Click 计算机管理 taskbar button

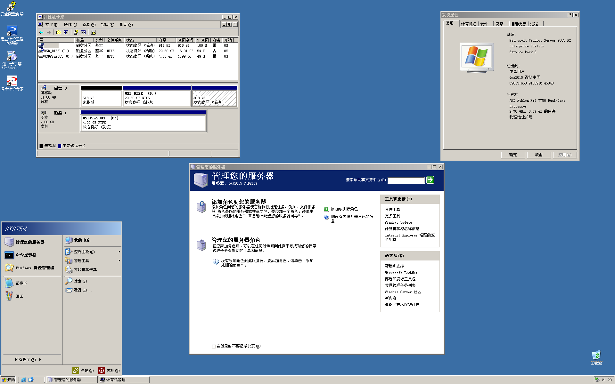coord(124,380)
